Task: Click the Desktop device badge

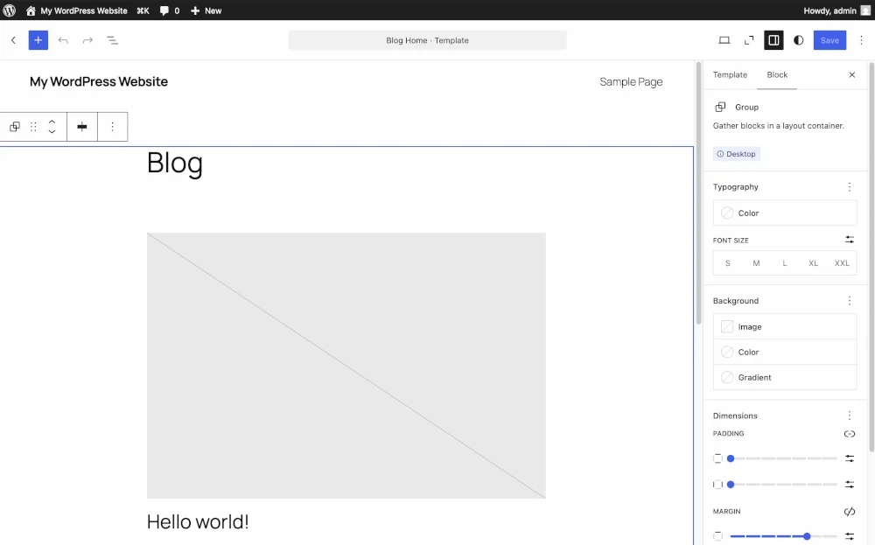Action: (x=737, y=154)
